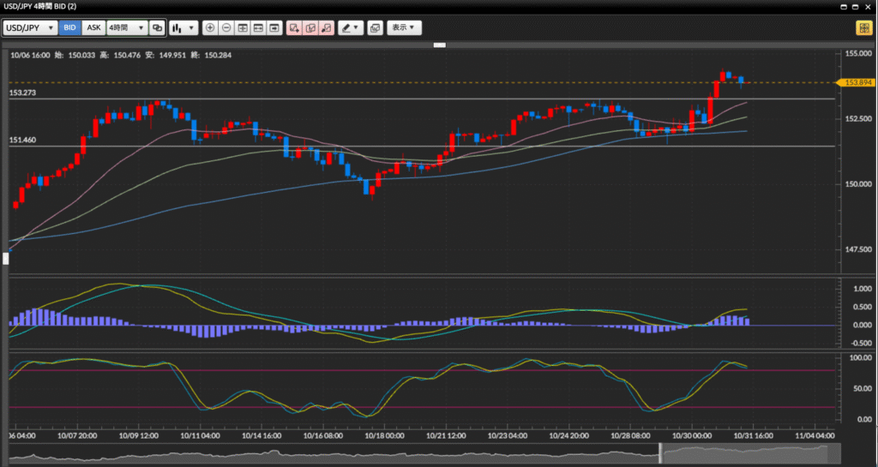Click the 153.894 current price label
The image size is (878, 467).
[858, 82]
